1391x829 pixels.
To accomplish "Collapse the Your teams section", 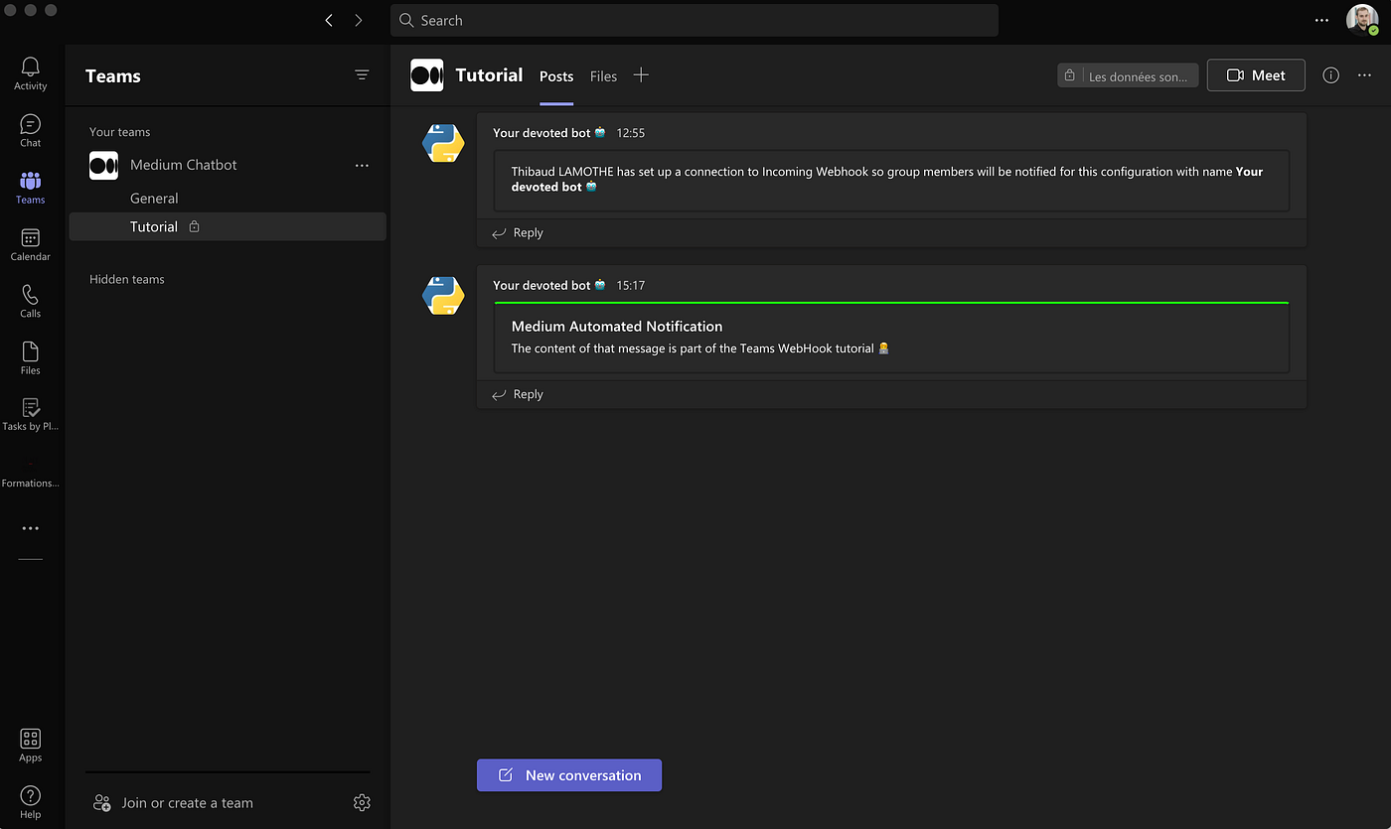I will tap(119, 132).
